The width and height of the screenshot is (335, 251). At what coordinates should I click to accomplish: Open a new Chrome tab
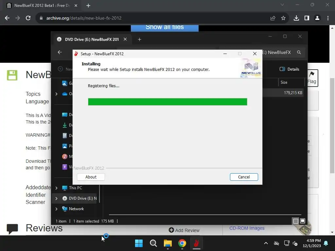[x=88, y=6]
